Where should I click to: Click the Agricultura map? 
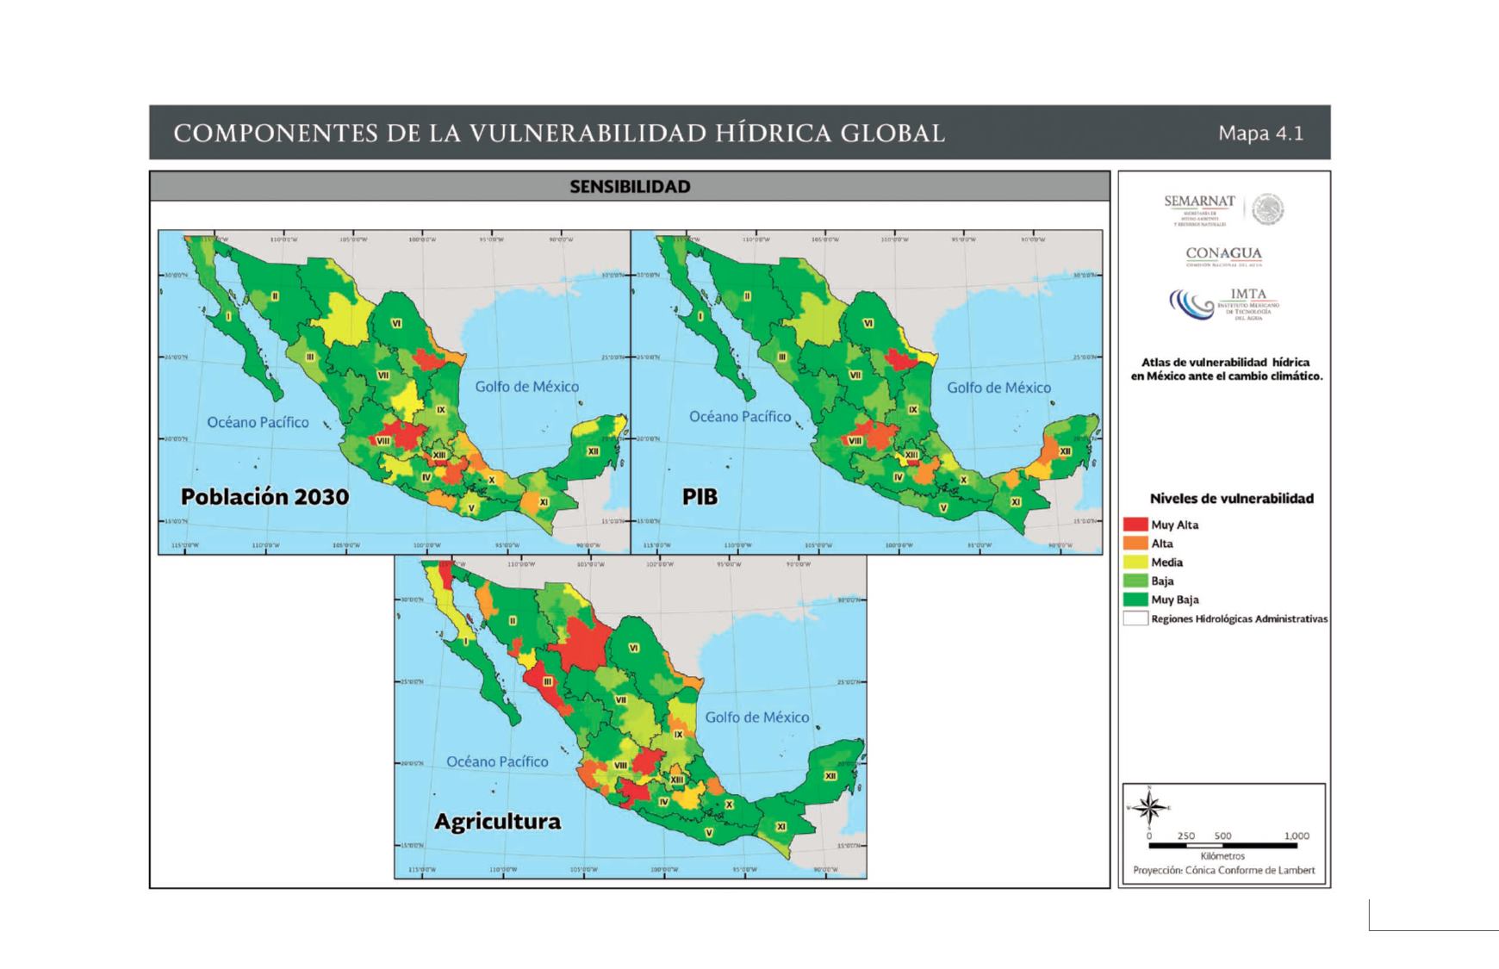click(x=631, y=717)
